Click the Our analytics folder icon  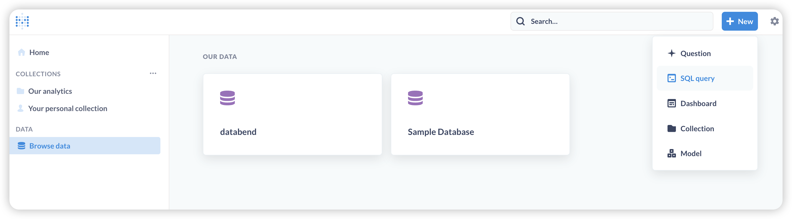coord(20,91)
